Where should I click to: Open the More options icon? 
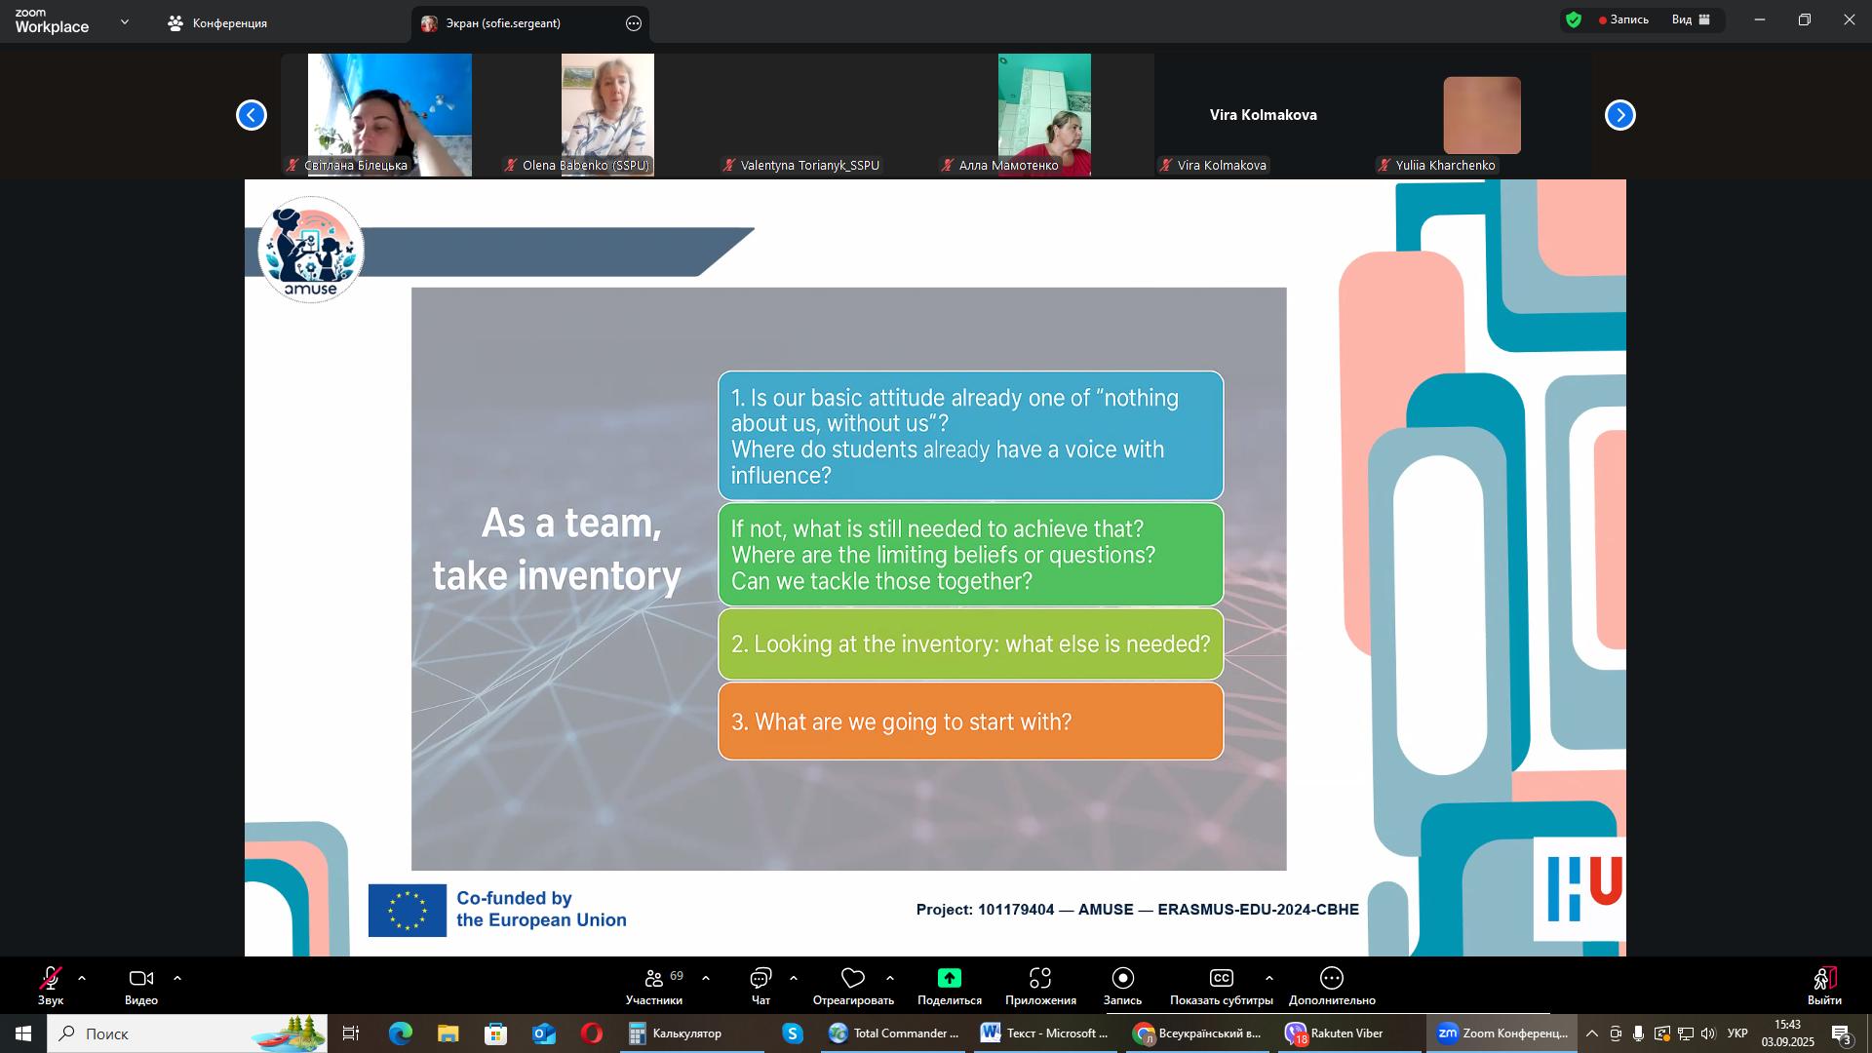pos(1332,979)
